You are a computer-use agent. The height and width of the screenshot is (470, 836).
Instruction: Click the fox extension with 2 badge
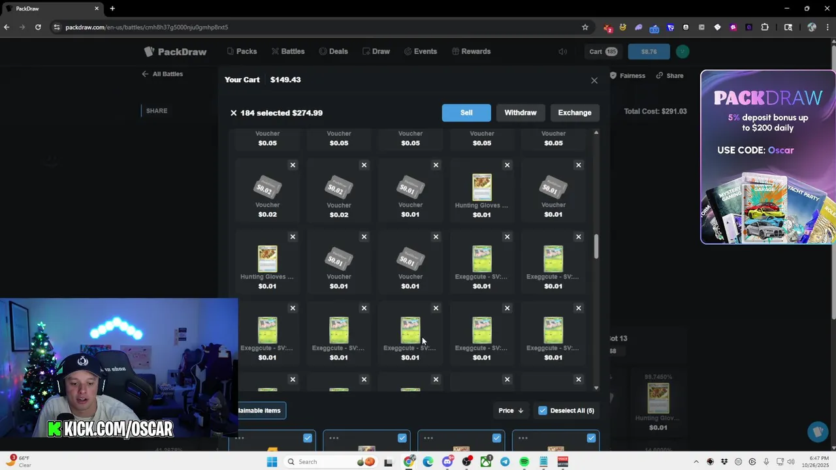pos(607,27)
